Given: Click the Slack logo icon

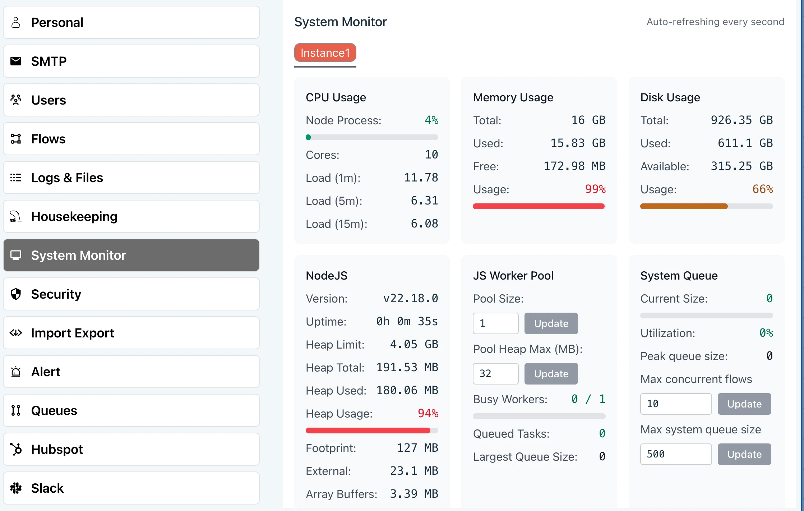Looking at the screenshot, I should [x=16, y=488].
